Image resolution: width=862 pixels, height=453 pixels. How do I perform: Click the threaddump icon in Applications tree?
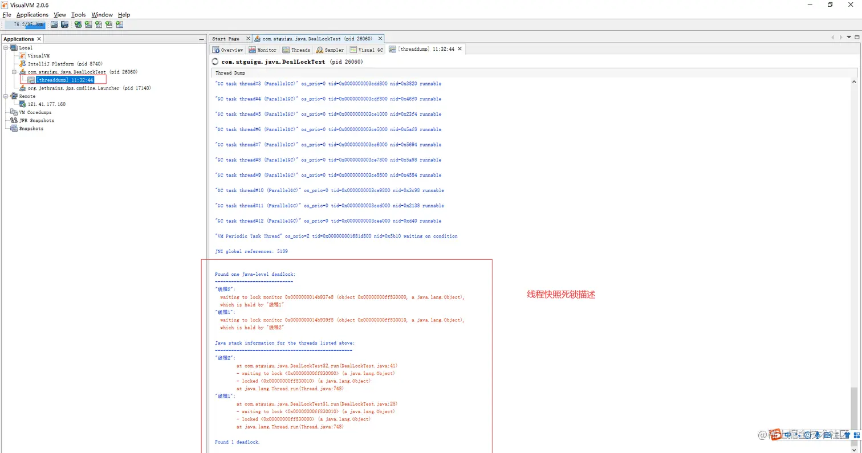31,80
